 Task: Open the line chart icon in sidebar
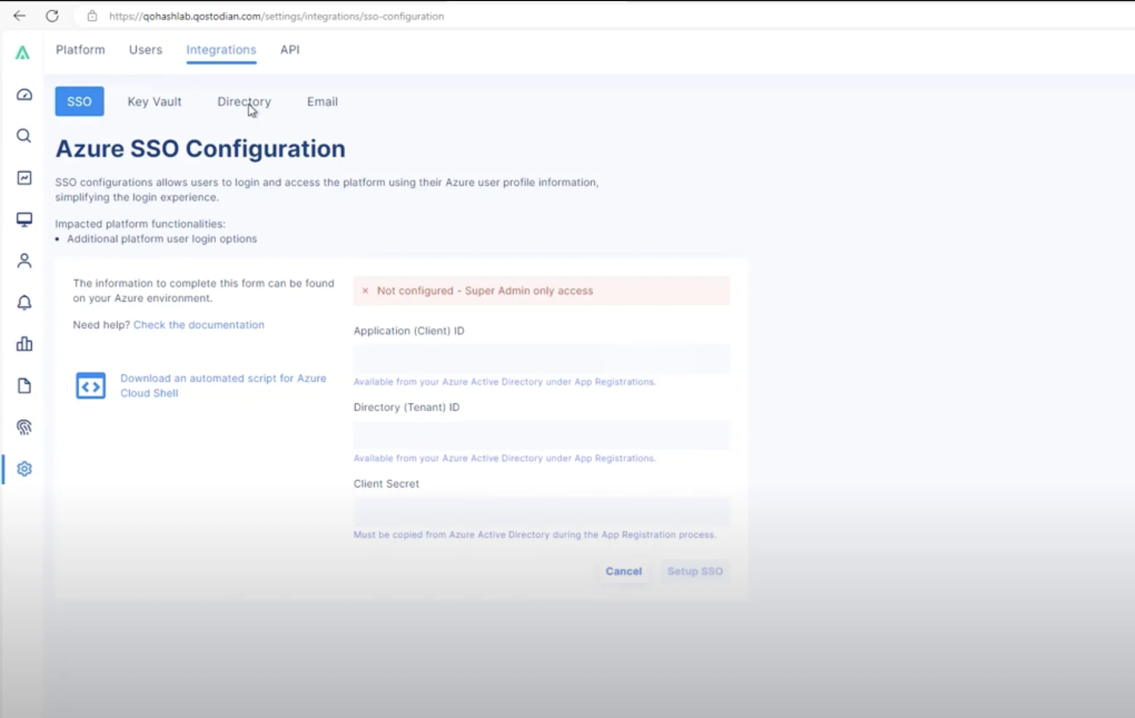(x=24, y=178)
